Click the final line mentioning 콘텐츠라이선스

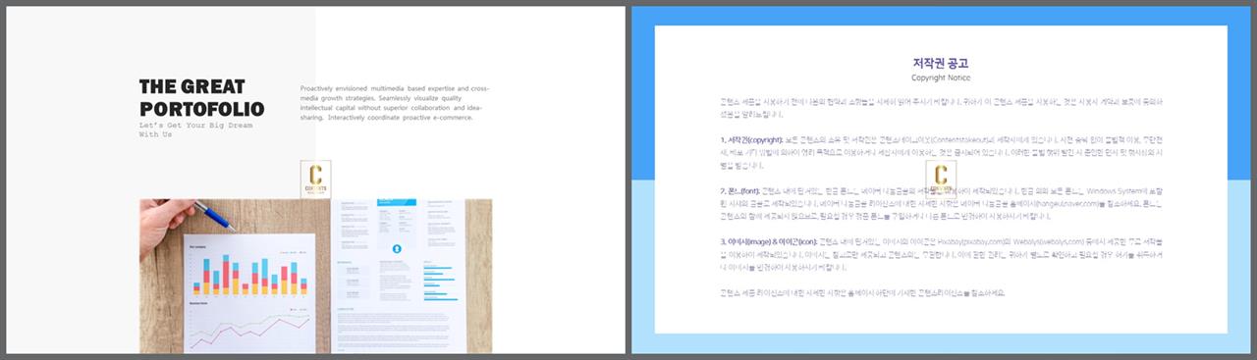[x=862, y=292]
